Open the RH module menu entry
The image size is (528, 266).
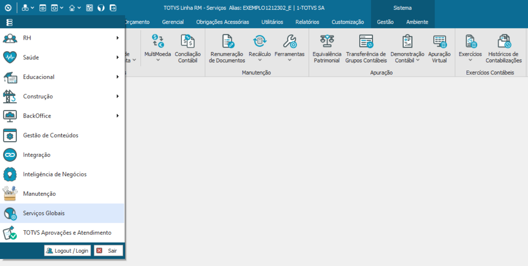[62, 38]
